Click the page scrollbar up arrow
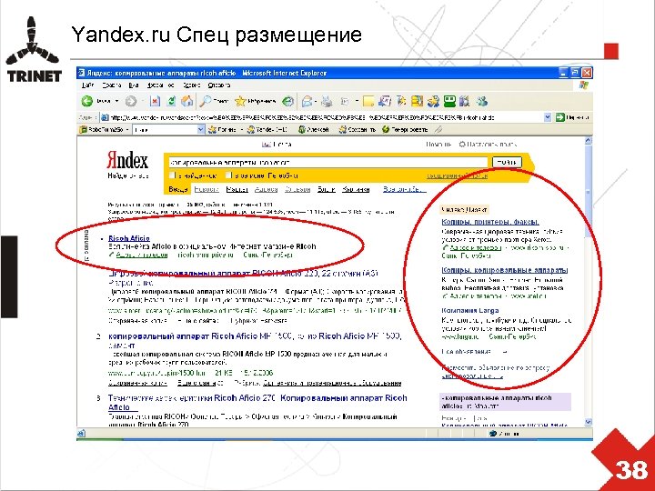Viewport: 655px width, 491px height. pyautogui.click(x=589, y=141)
